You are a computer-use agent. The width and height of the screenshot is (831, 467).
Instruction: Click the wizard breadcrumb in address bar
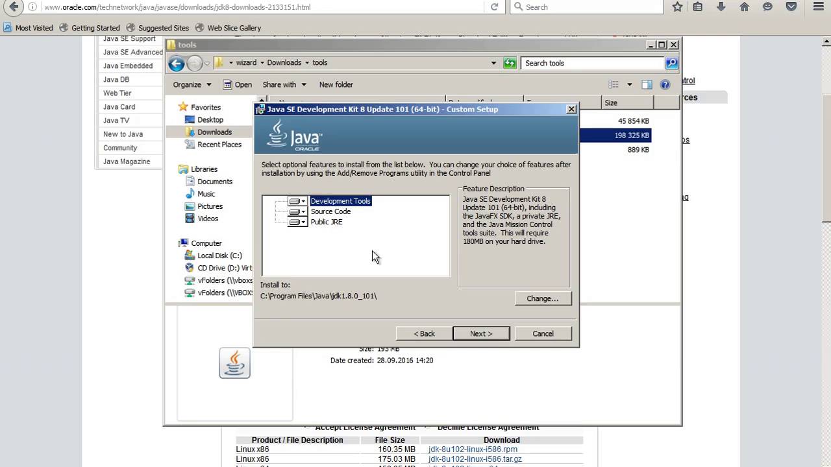coord(246,63)
